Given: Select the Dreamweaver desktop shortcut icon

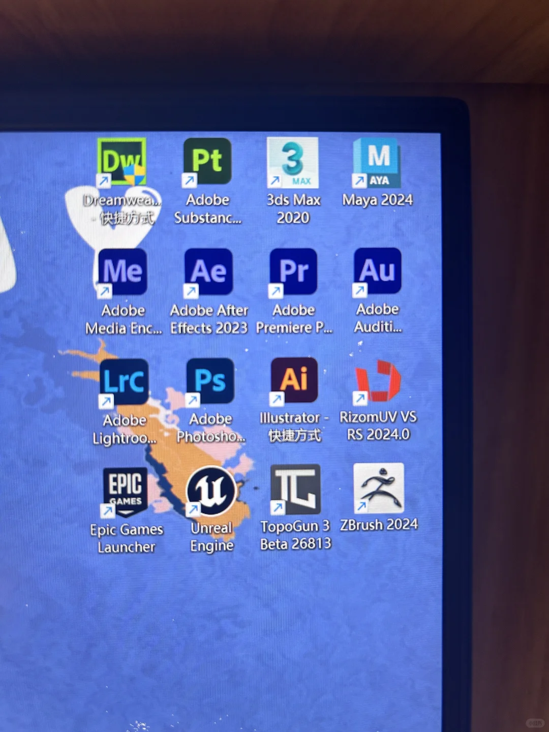Looking at the screenshot, I should [x=121, y=162].
